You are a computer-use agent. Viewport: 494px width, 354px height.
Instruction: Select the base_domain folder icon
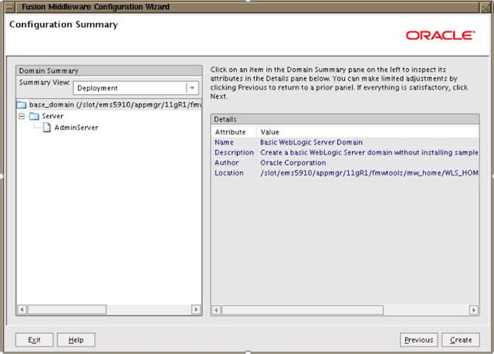point(22,104)
